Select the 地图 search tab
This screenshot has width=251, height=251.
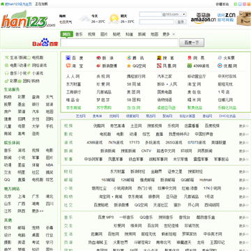click(x=154, y=34)
